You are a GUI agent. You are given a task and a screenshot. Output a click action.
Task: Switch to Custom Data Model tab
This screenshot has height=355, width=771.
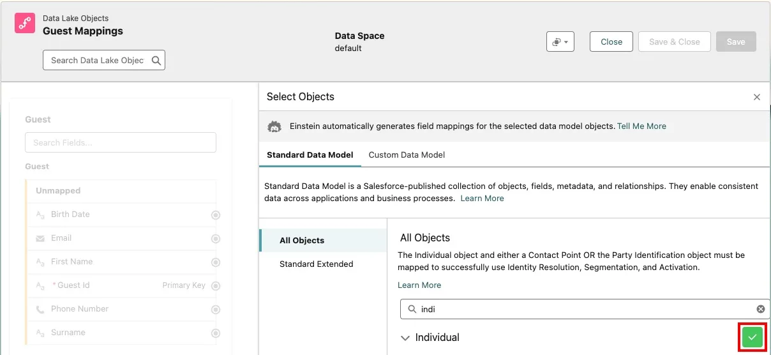click(x=407, y=155)
